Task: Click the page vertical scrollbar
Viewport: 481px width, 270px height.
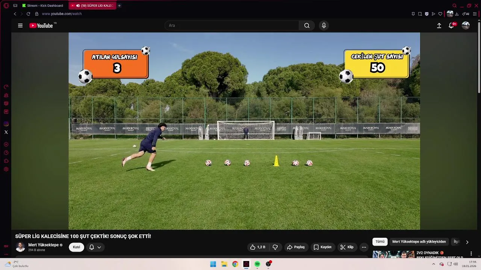Action: pos(479,57)
